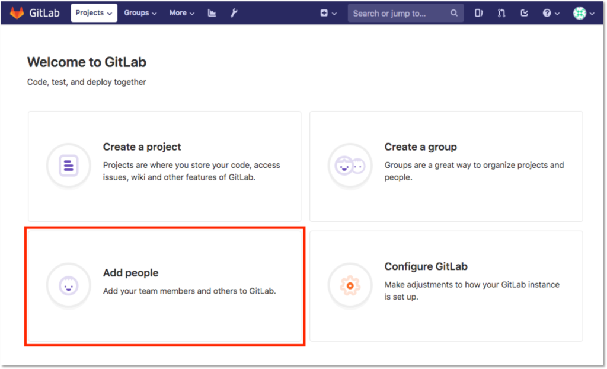
Task: Open the Issues icon in navbar
Action: click(x=478, y=13)
